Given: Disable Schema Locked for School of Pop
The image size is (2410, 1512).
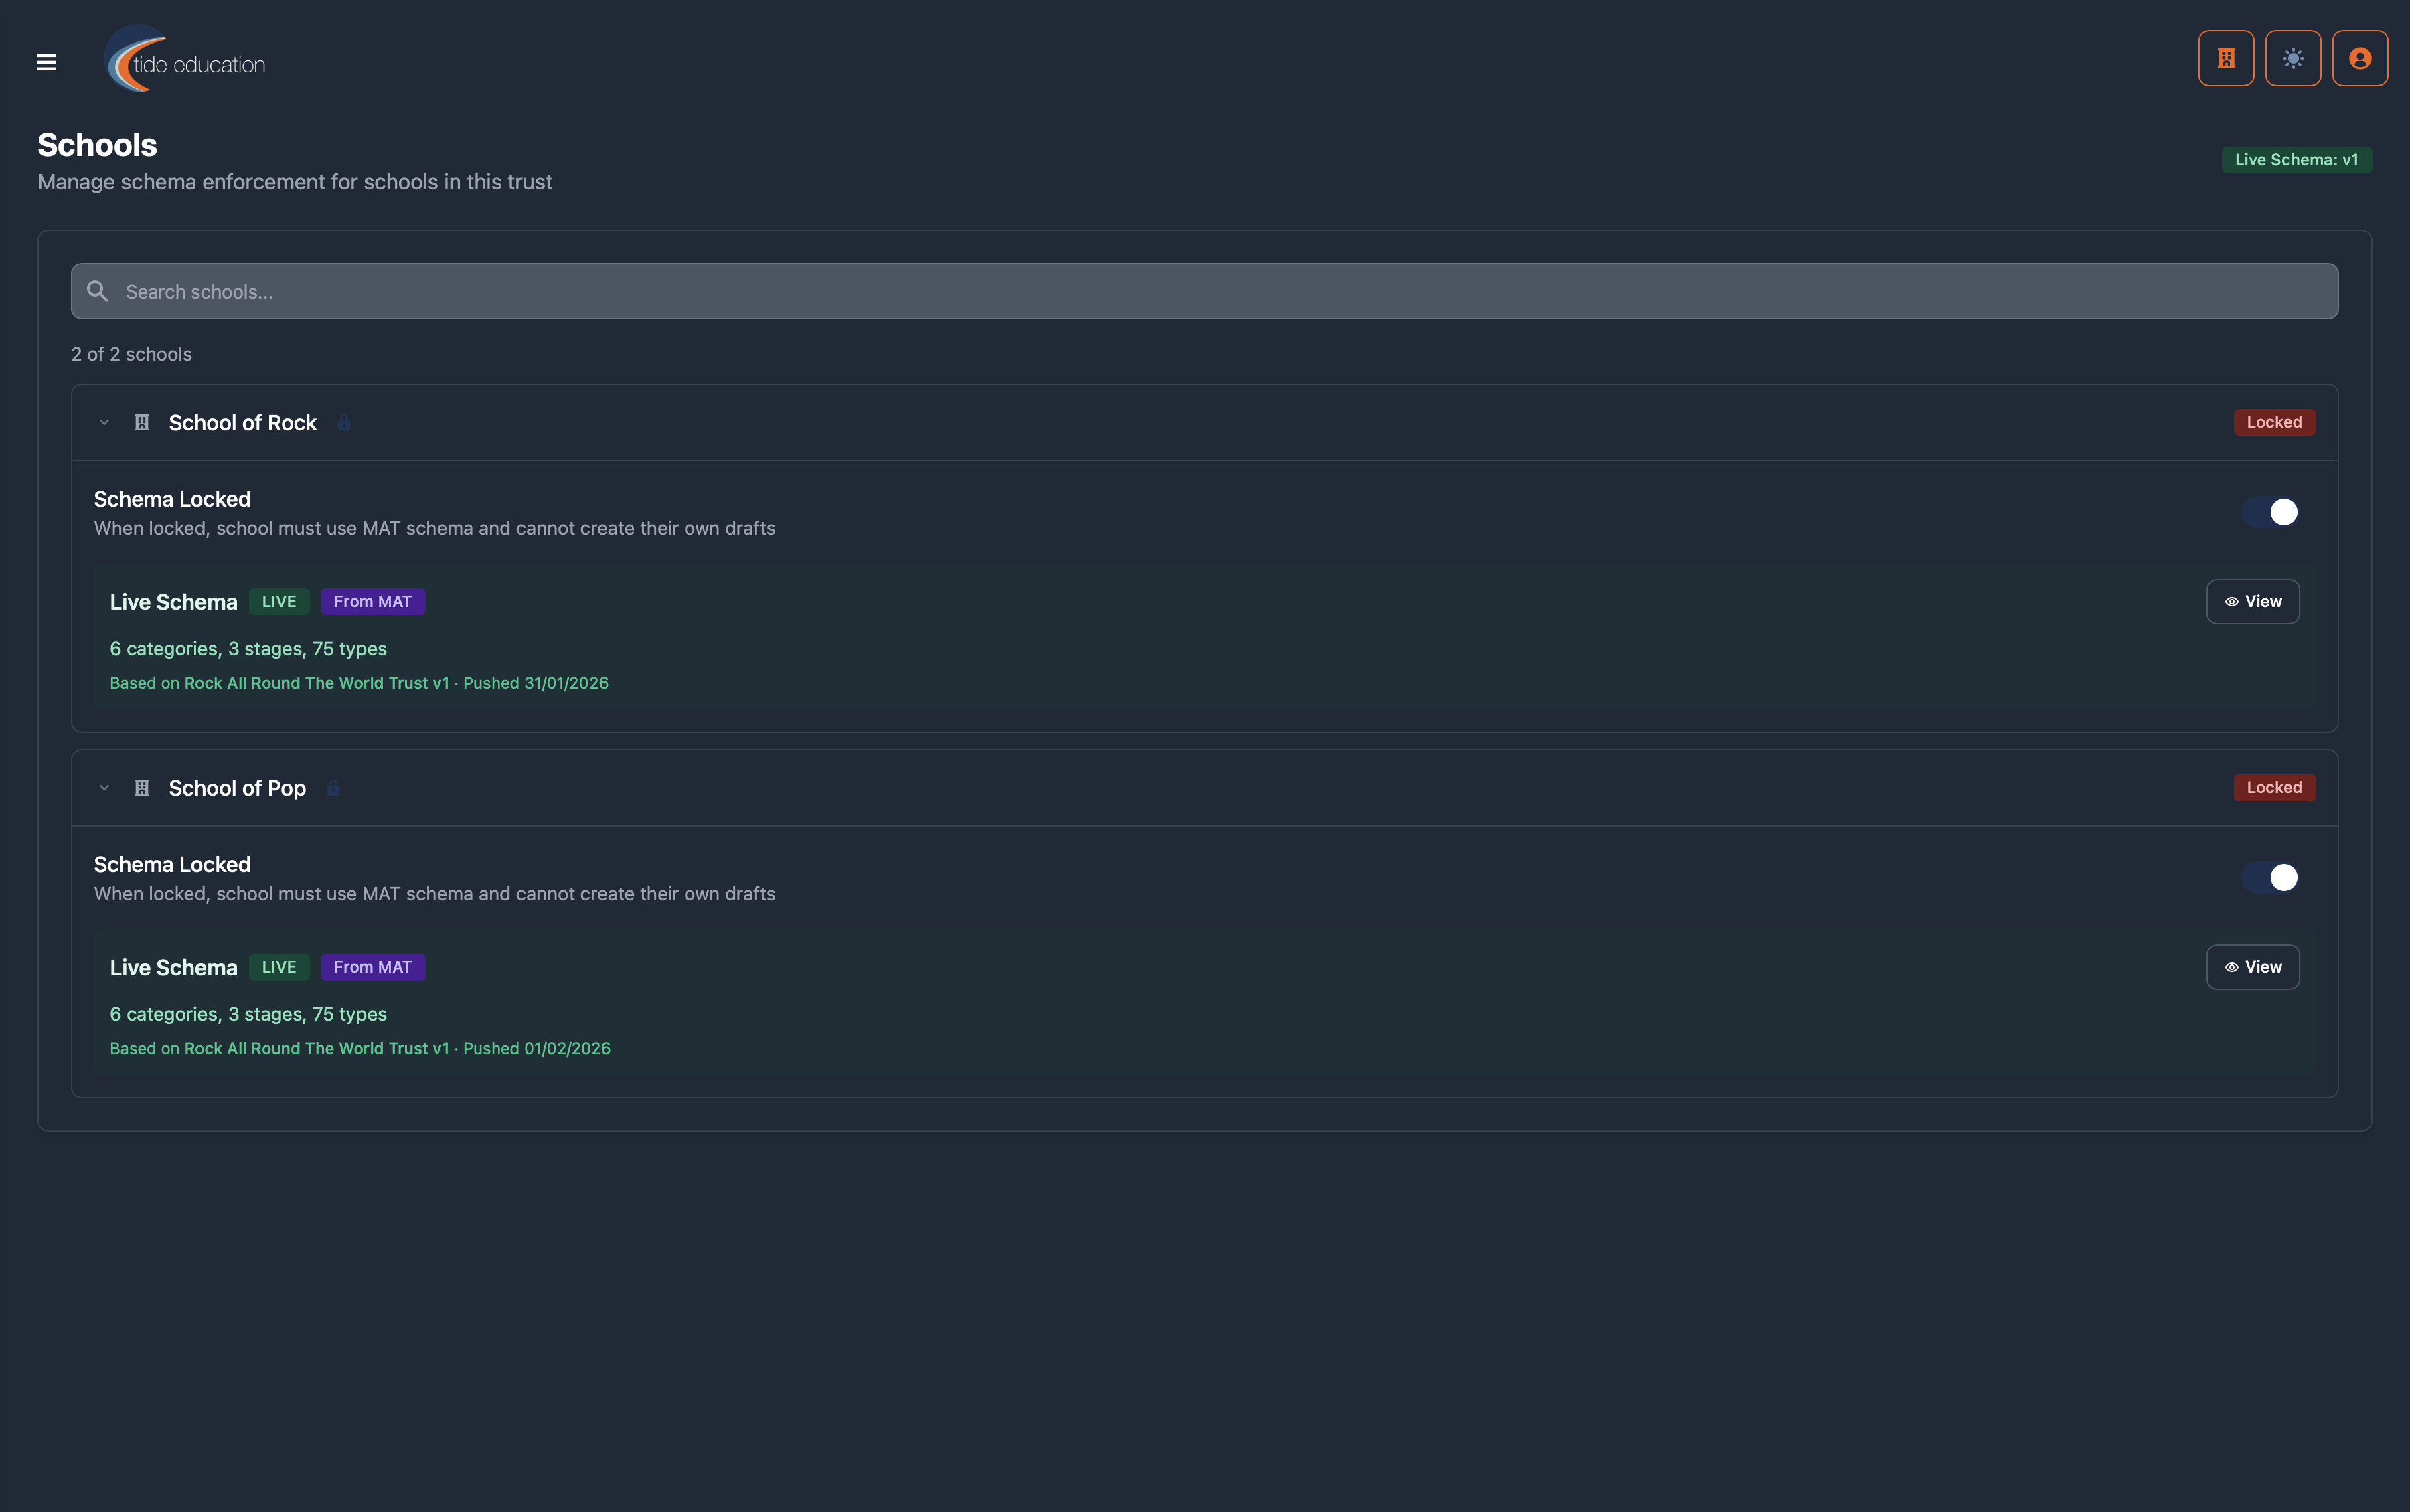Looking at the screenshot, I should point(2270,877).
